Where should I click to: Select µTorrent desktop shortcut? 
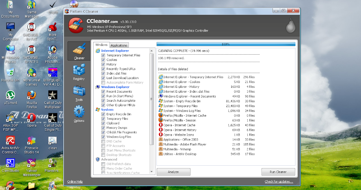tap(11, 98)
